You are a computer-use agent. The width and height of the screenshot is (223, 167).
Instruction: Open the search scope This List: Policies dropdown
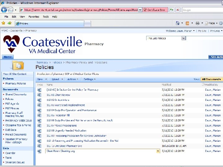click(166, 38)
